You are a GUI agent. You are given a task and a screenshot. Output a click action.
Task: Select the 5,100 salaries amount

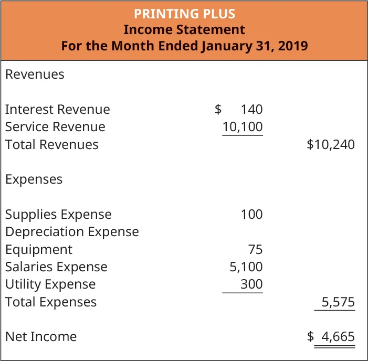pyautogui.click(x=246, y=267)
